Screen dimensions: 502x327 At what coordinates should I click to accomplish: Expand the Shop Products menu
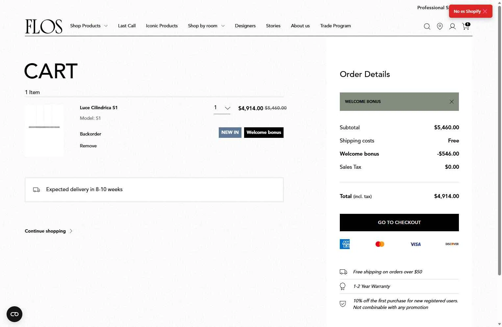(x=89, y=26)
